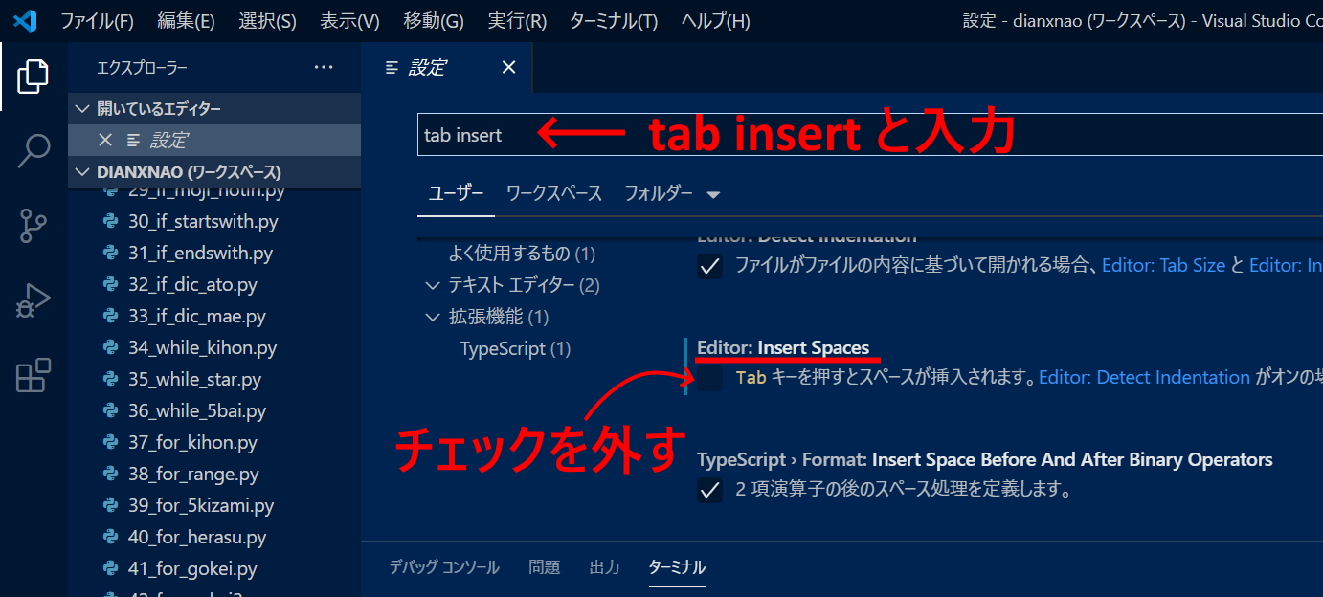This screenshot has width=1323, height=597.
Task: Close the 設定 editor tab
Action: 508,67
